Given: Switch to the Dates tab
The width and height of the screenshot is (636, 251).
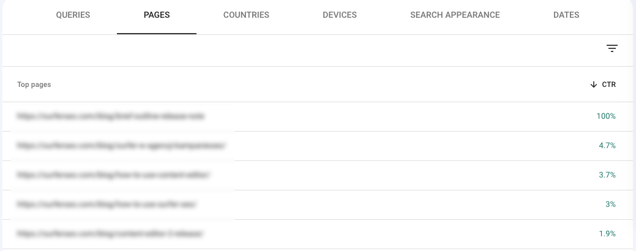Looking at the screenshot, I should (x=566, y=15).
